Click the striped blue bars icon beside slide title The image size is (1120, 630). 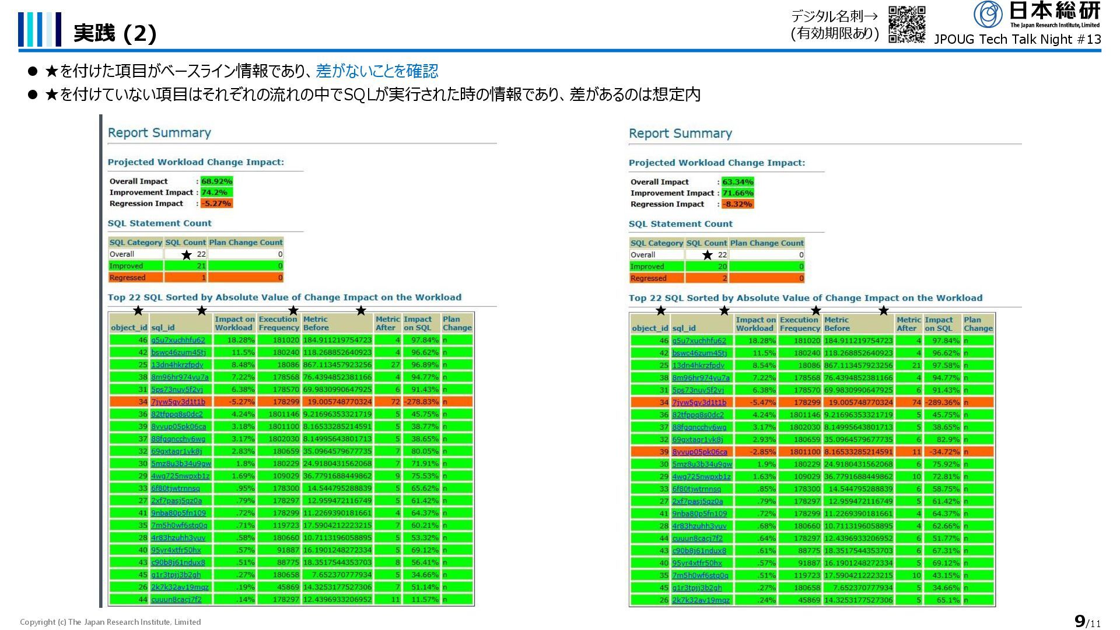(39, 29)
